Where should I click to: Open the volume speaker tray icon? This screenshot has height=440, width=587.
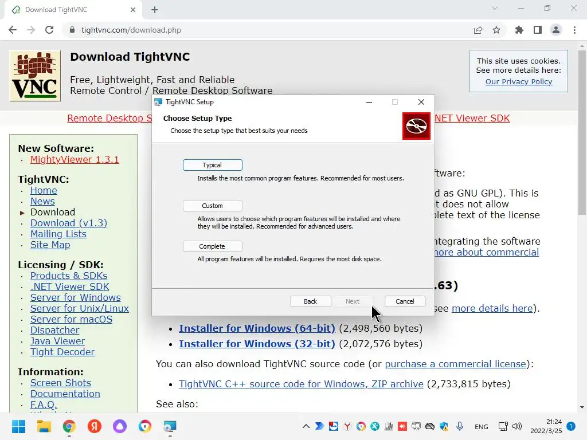click(x=517, y=426)
